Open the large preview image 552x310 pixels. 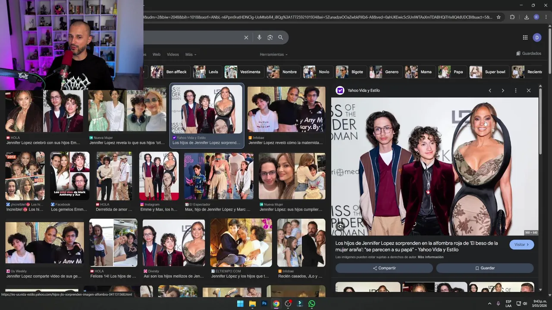coord(435,166)
